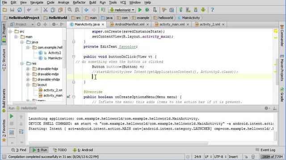Screen dimensions: 286x160
Task: Expand the drawable-hdpi folder
Action: (x=28, y=69)
